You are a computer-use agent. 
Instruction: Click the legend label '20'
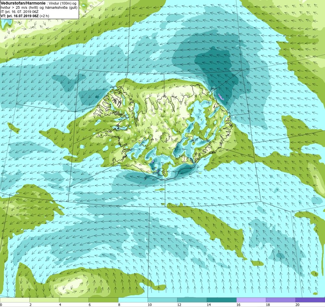(x=297, y=305)
